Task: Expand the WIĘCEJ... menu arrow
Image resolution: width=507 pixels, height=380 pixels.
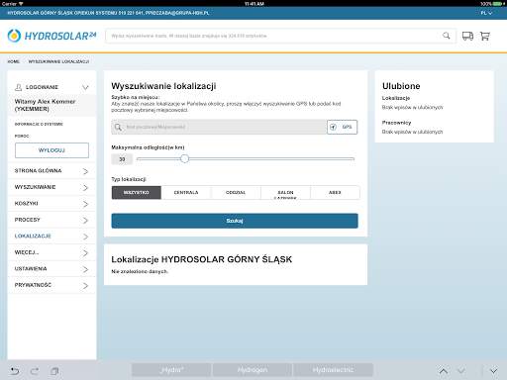Action: pyautogui.click(x=85, y=253)
